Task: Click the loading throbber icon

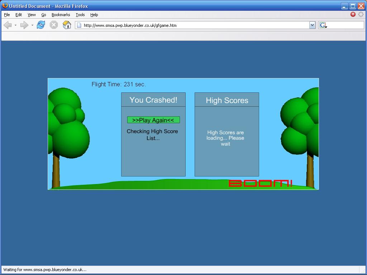Action: [x=361, y=14]
